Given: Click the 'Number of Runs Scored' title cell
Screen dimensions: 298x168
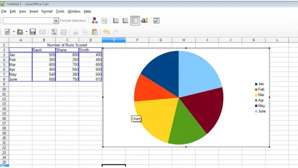Looking at the screenshot, I should [67, 45].
